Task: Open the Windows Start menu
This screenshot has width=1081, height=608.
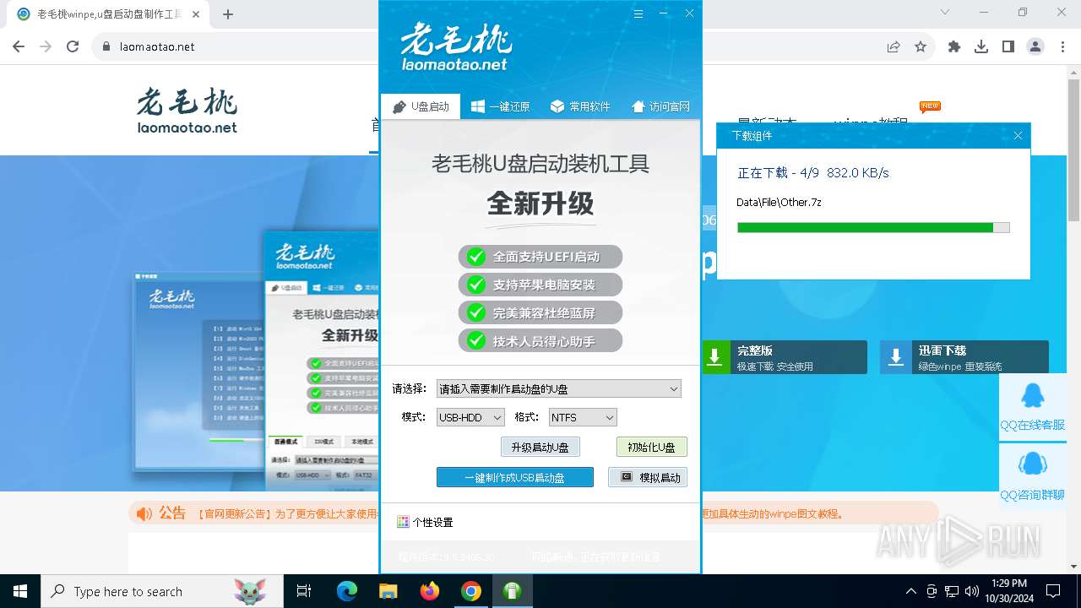Action: click(x=20, y=591)
